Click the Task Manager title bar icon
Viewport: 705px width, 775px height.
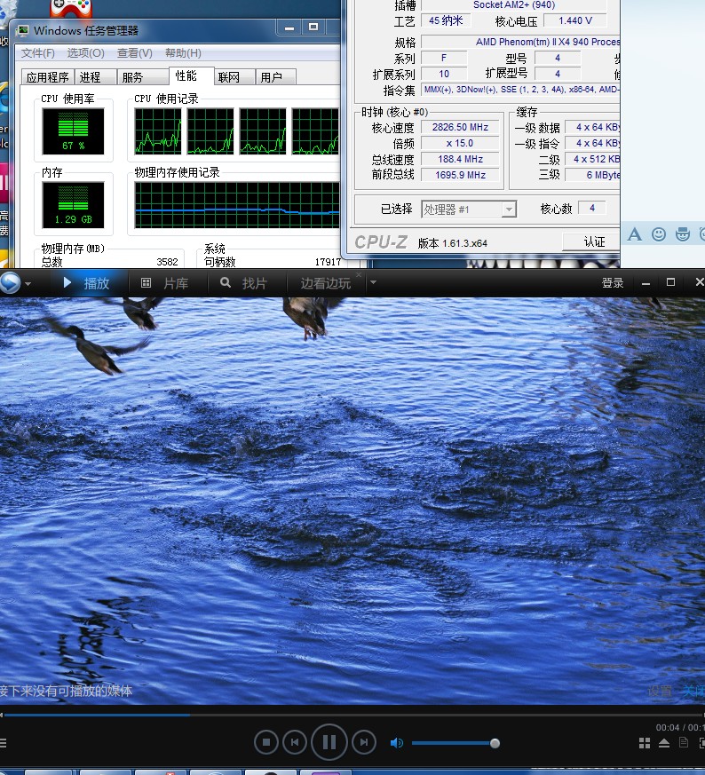pyautogui.click(x=22, y=31)
